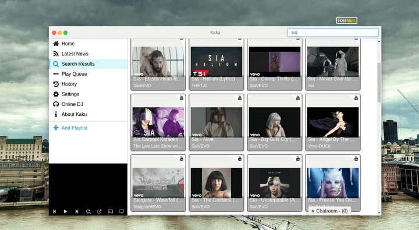Click the Search Results magnifier icon
Viewport: 419px width, 230px height.
pos(56,64)
